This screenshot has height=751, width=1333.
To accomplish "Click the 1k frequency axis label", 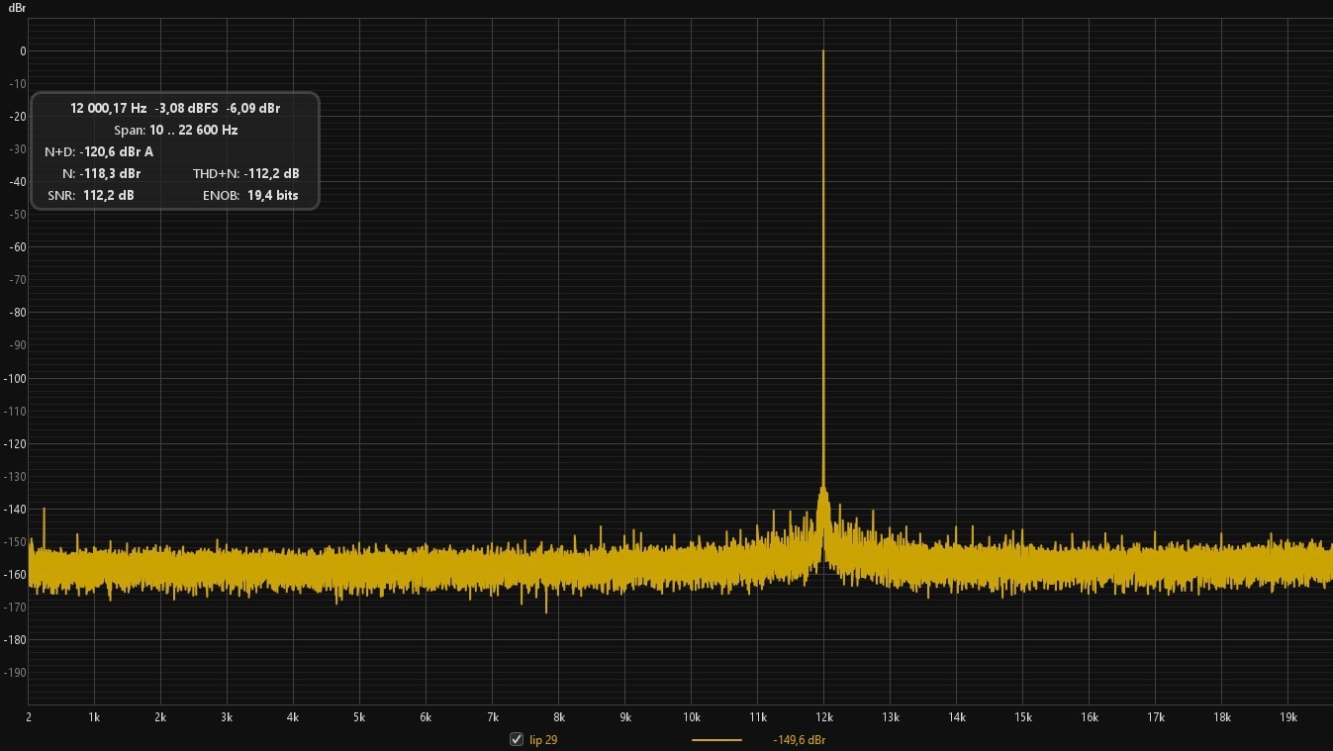I will tap(94, 716).
